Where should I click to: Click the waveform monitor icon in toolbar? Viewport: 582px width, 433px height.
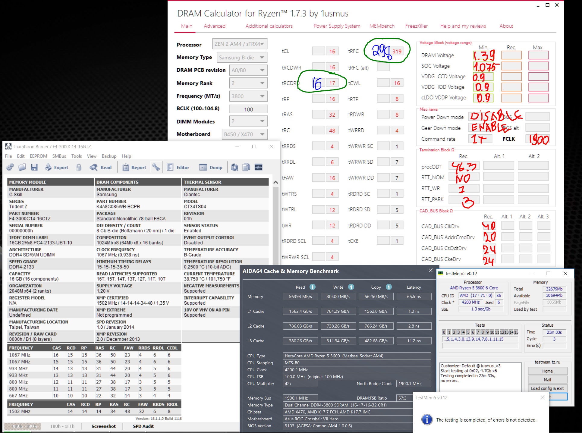[258, 167]
